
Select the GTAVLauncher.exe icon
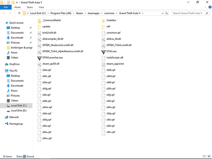(x=39, y=58)
